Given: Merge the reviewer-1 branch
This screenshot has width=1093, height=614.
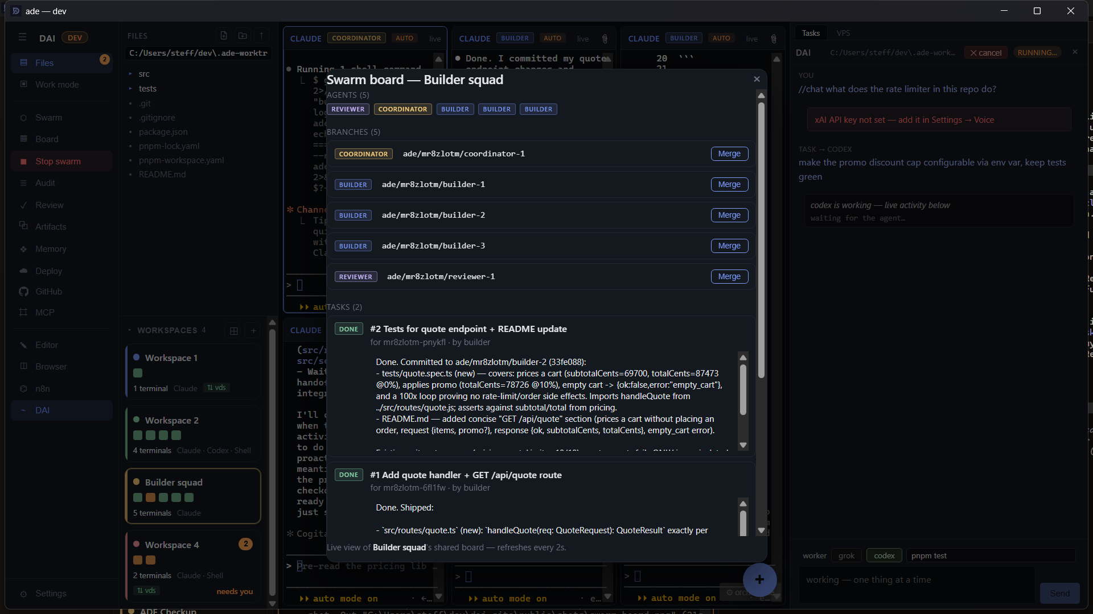Looking at the screenshot, I should click(729, 277).
